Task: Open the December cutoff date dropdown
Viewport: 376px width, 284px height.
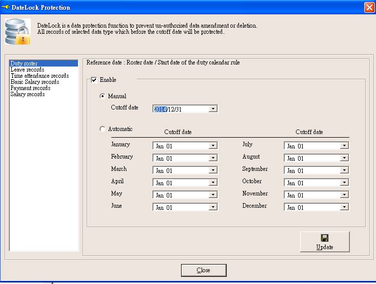Action: [x=344, y=207]
